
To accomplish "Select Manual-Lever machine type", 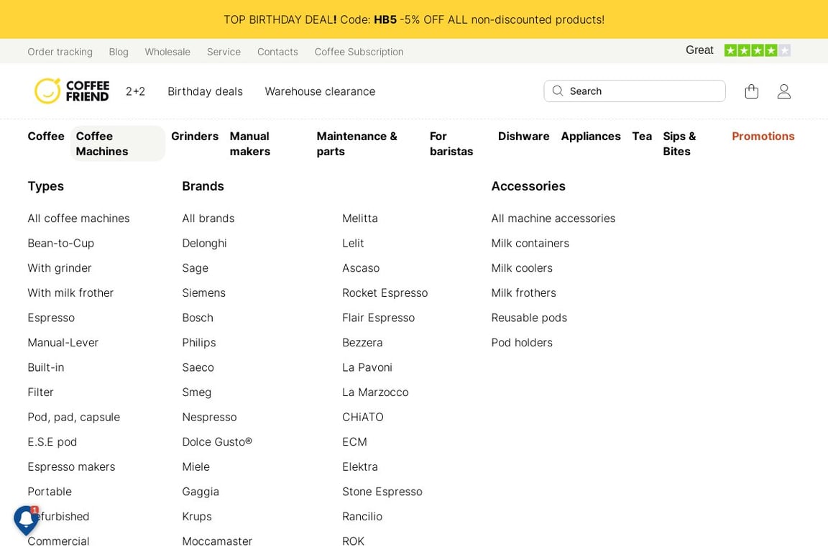I will (63, 342).
